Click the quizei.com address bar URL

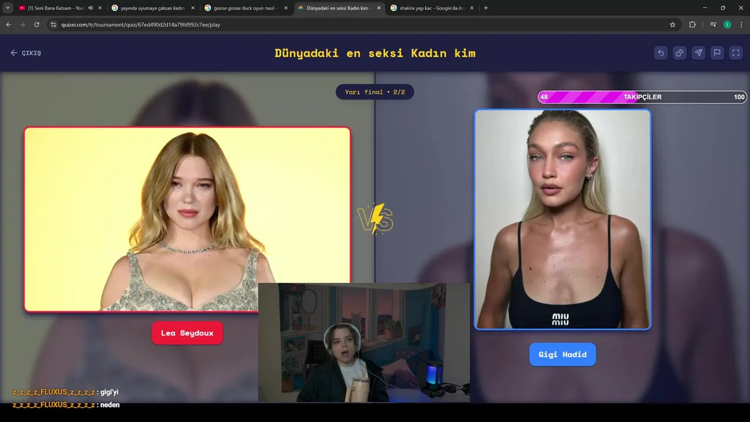141,25
